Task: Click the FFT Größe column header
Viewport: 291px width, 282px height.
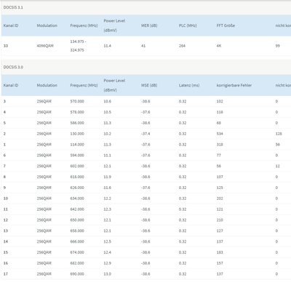Action: point(226,25)
